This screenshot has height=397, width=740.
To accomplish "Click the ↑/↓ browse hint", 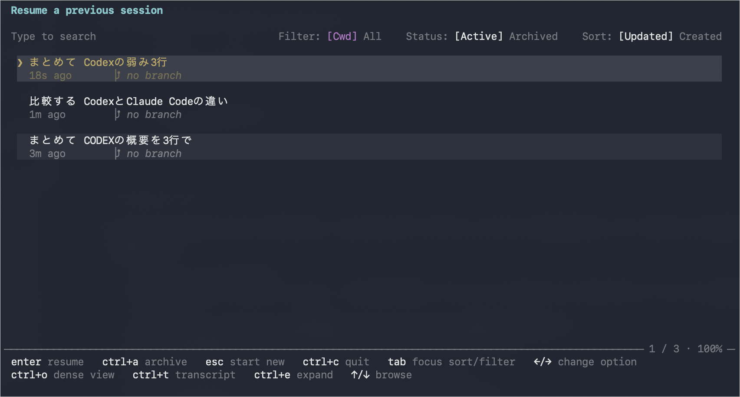I will (x=382, y=375).
